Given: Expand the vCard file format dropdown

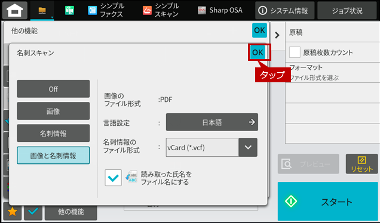Looking at the screenshot, I should coord(248,147).
